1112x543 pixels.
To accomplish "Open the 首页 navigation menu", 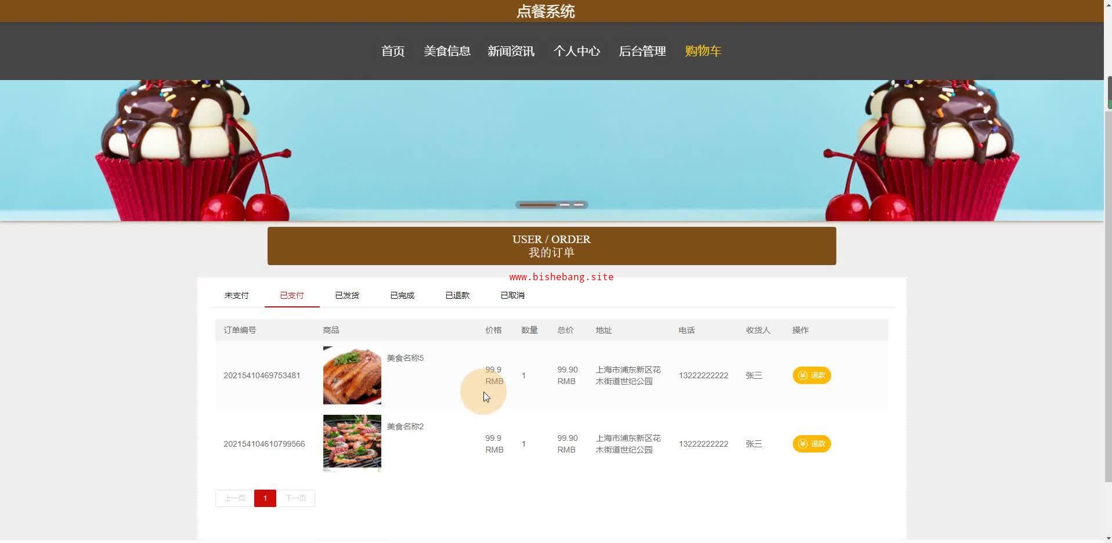I will [393, 51].
